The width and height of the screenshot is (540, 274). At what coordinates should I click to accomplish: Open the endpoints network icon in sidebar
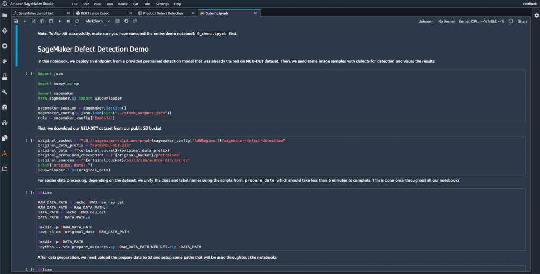point(4,123)
